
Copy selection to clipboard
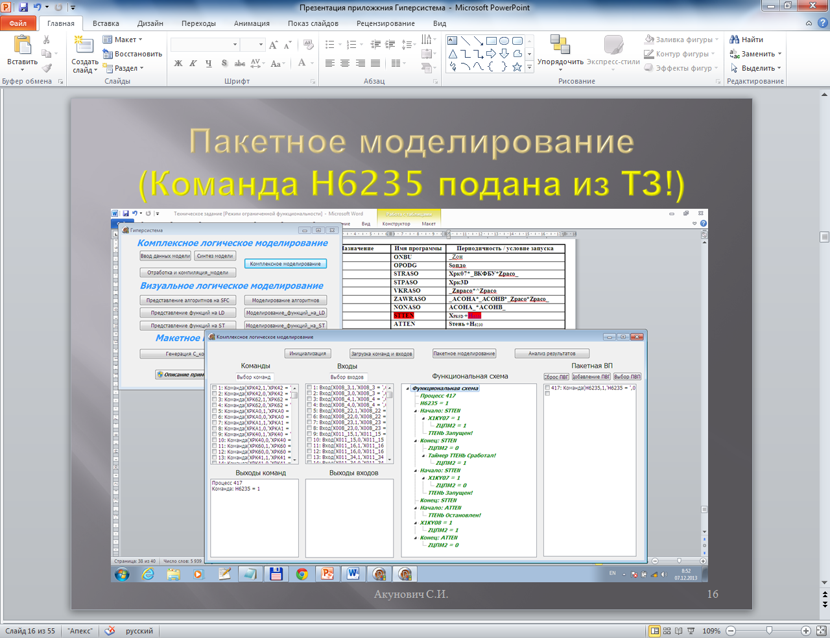tap(47, 54)
